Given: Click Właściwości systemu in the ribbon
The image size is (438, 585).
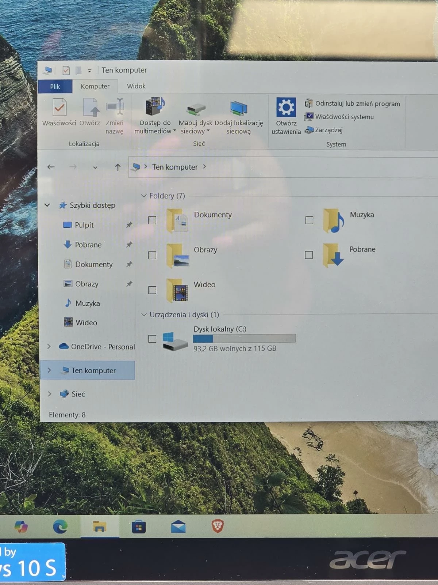Looking at the screenshot, I should 344,117.
